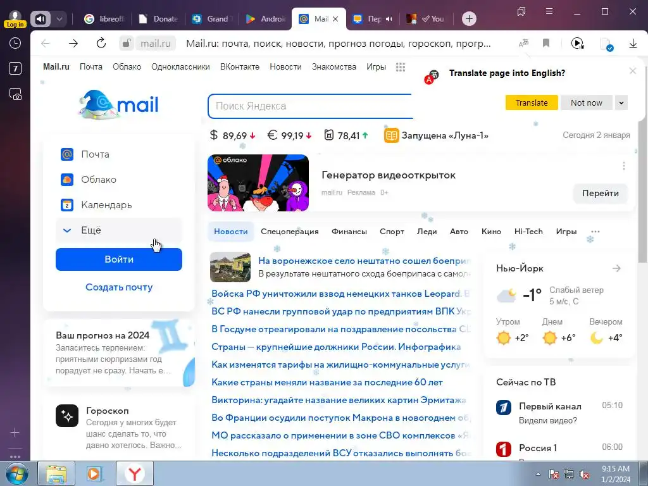
Task: Open the all projects grid icon
Action: point(401,67)
